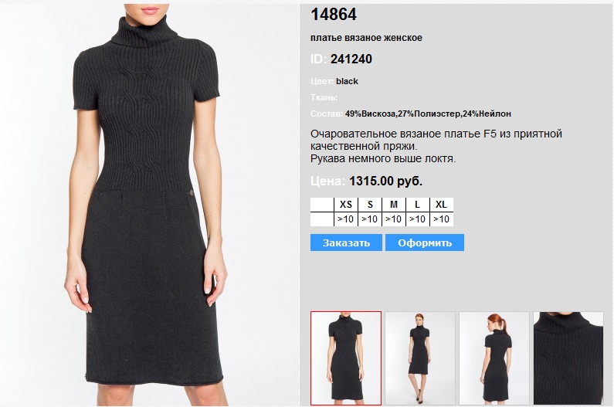Click the >10 stock cell under XS
This screenshot has width=614, height=407.
point(346,219)
